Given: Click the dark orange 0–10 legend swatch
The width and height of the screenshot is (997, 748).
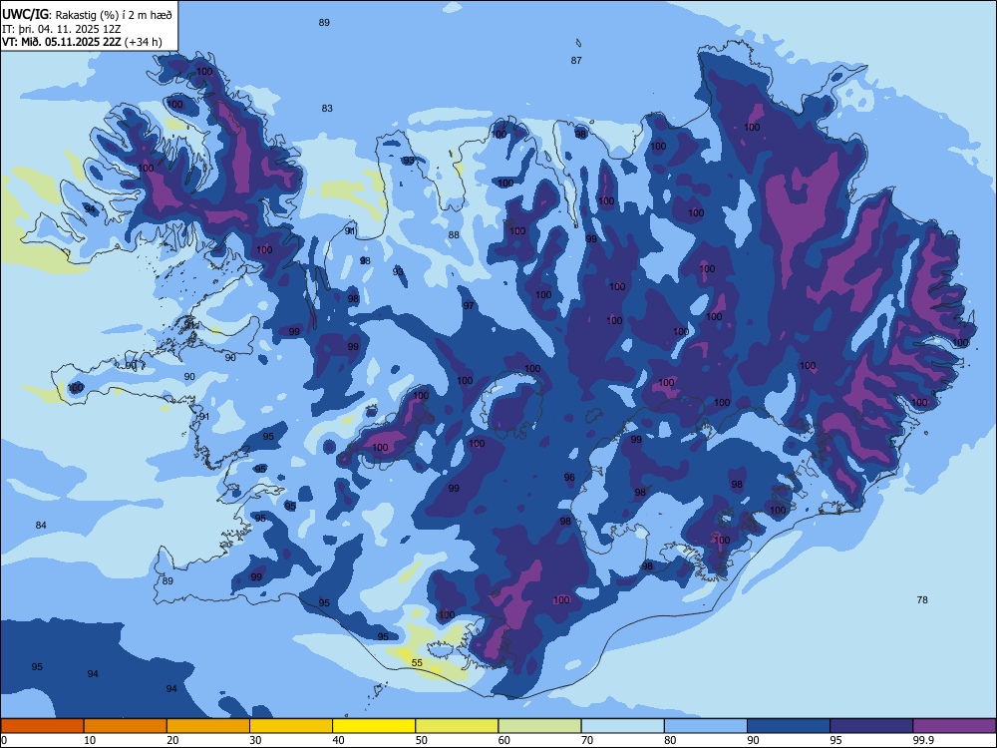Looking at the screenshot, I should pos(42,726).
